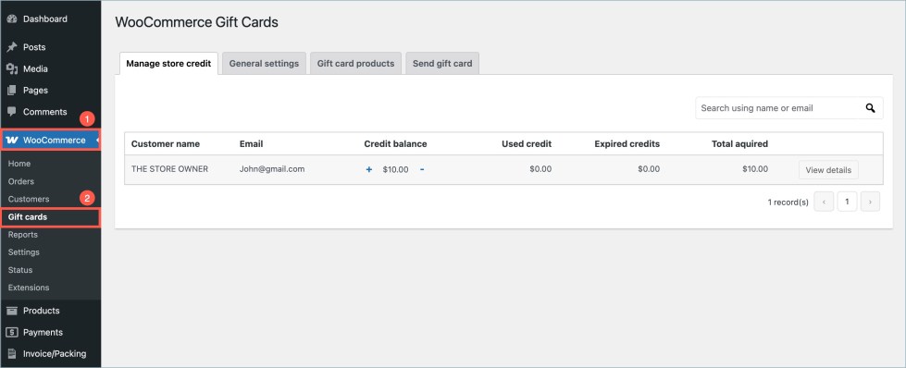Click the Pages icon in sidebar
This screenshot has height=368, width=906.
pos(11,90)
